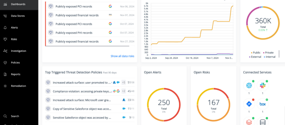
Task: Click Google icon on PHI records row
Action: [x=110, y=32]
